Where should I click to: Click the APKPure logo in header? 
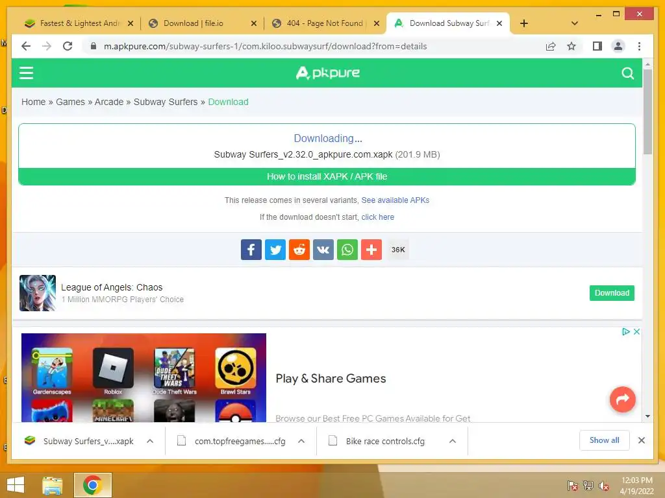[328, 73]
